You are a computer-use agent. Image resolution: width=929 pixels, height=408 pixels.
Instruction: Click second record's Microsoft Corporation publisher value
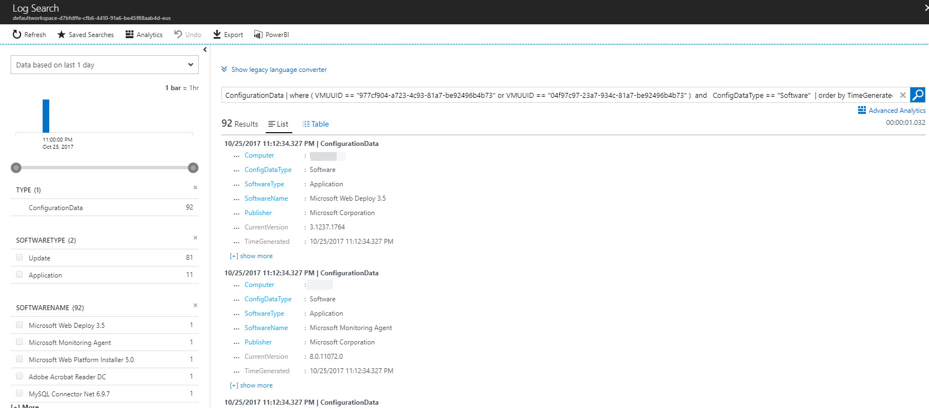pos(342,342)
